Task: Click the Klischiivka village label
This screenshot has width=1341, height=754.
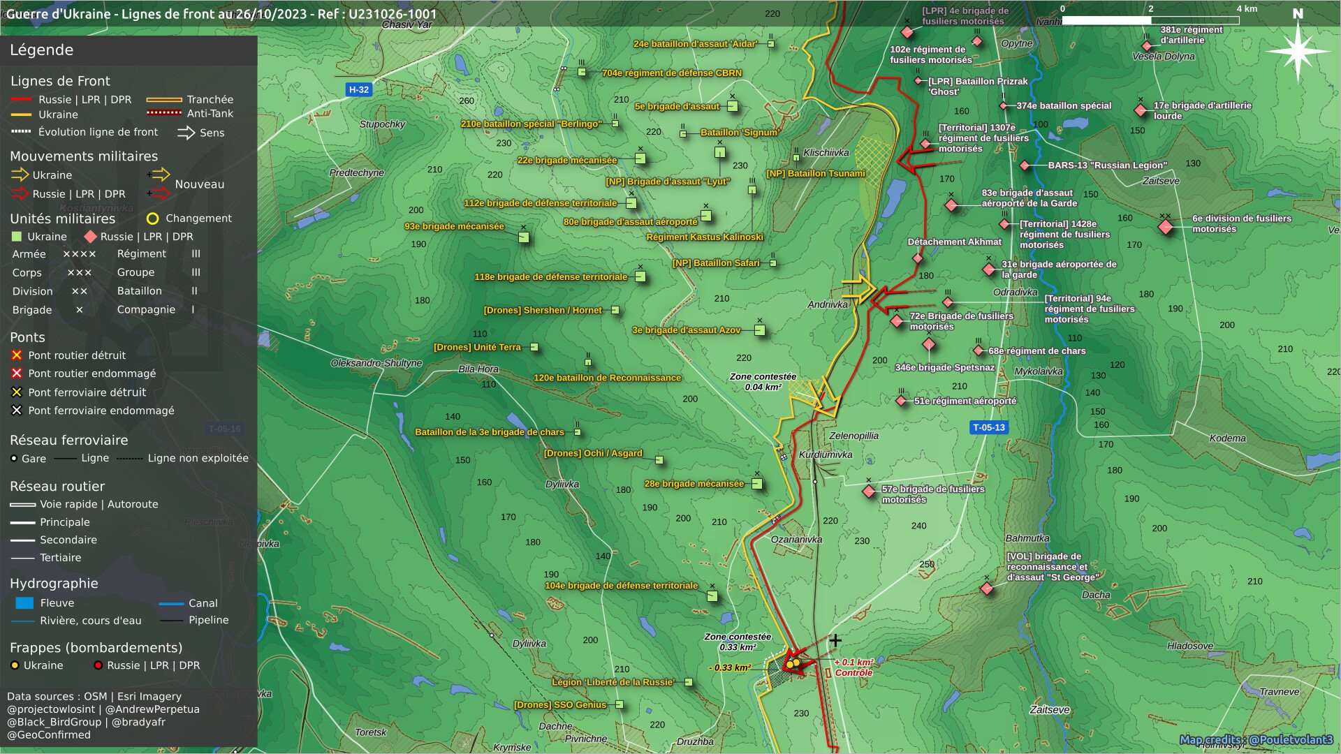Action: tap(826, 152)
